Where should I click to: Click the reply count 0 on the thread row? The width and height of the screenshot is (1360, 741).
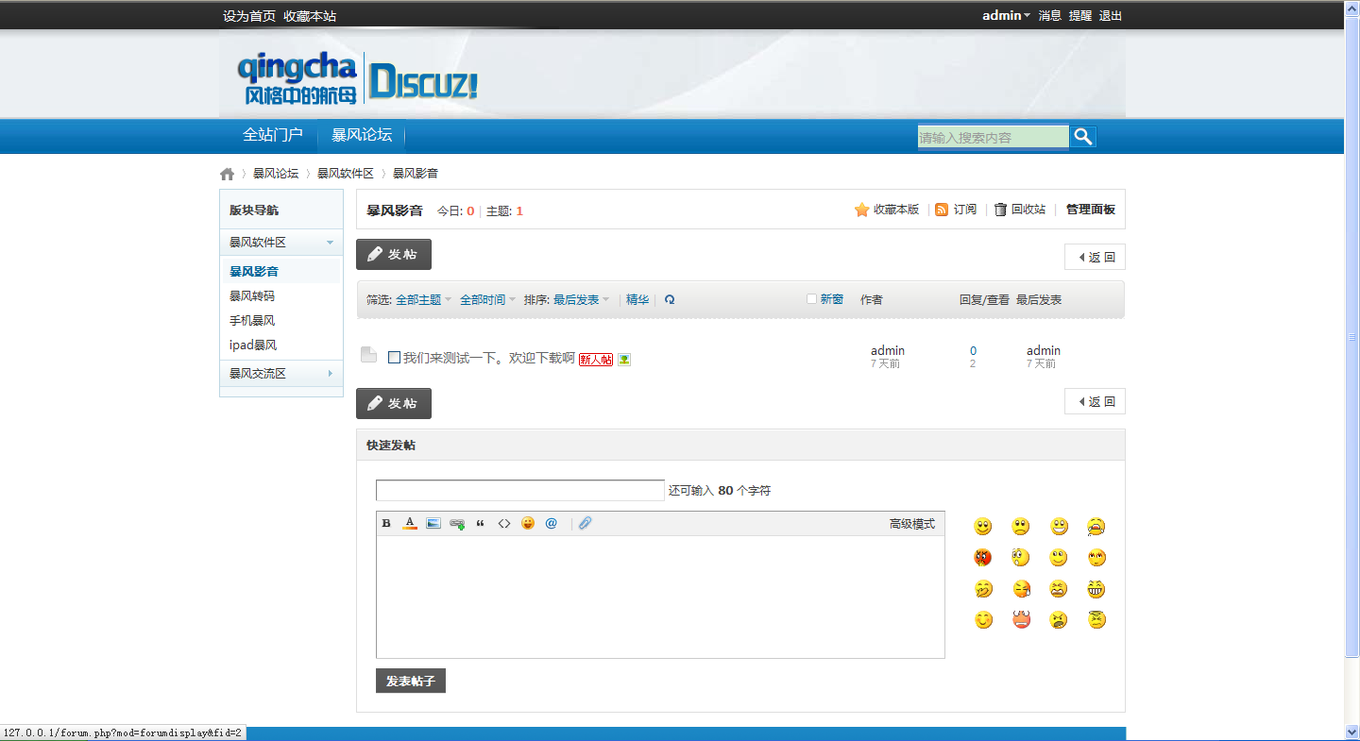tap(974, 351)
